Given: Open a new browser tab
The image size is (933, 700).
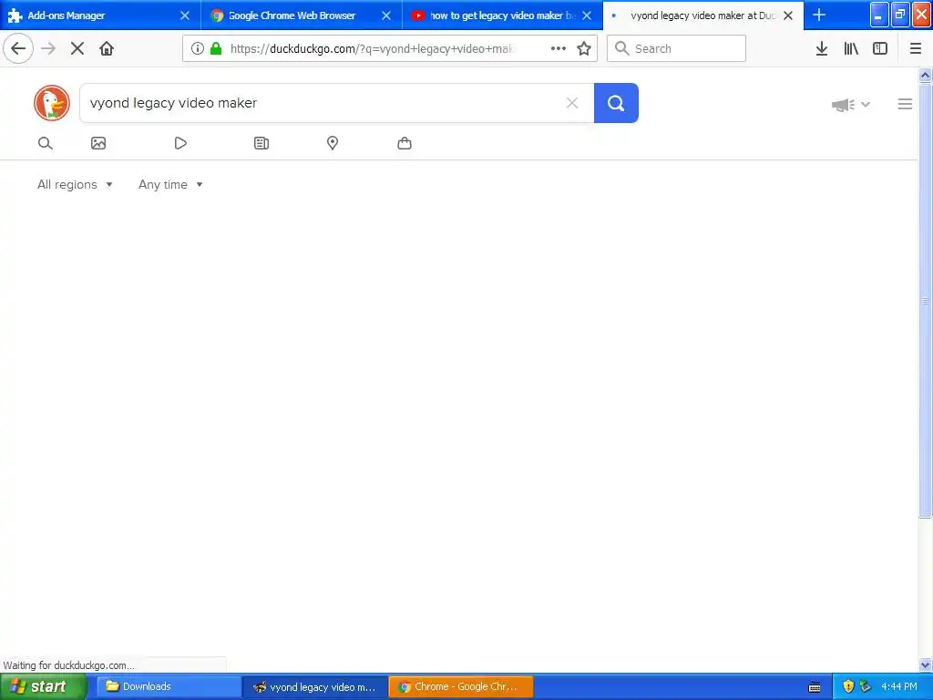Looking at the screenshot, I should tap(819, 15).
